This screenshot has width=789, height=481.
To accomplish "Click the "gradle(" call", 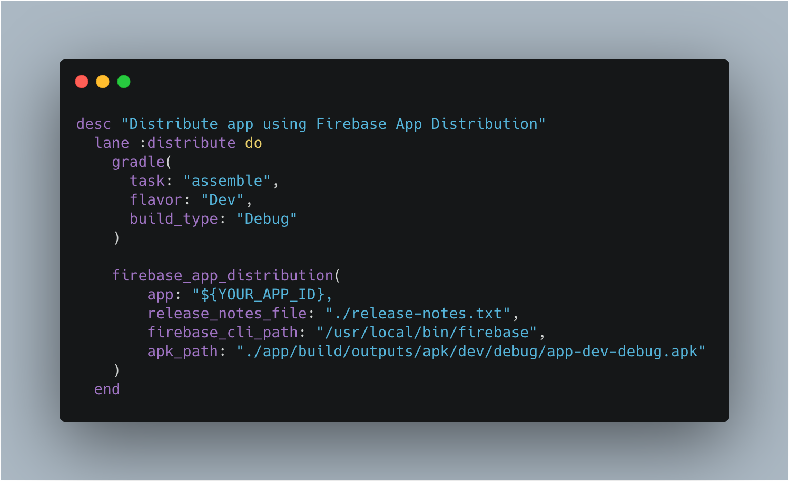I will tap(142, 162).
